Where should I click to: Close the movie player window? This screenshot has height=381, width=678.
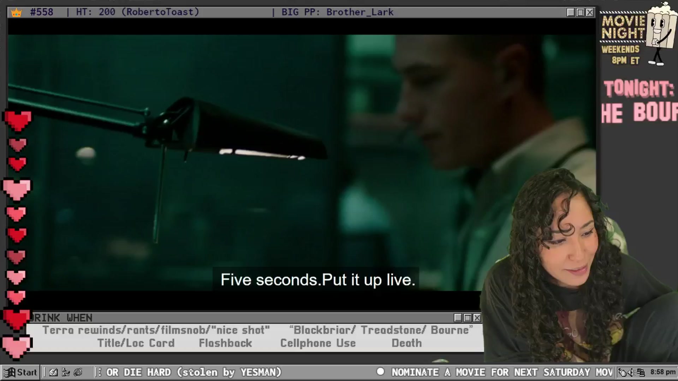point(590,12)
